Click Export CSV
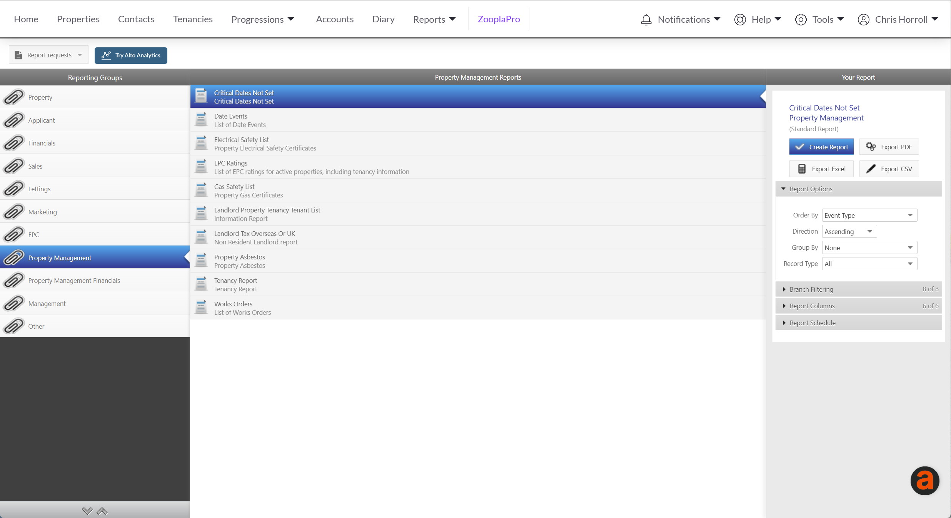The image size is (951, 518). 889,169
